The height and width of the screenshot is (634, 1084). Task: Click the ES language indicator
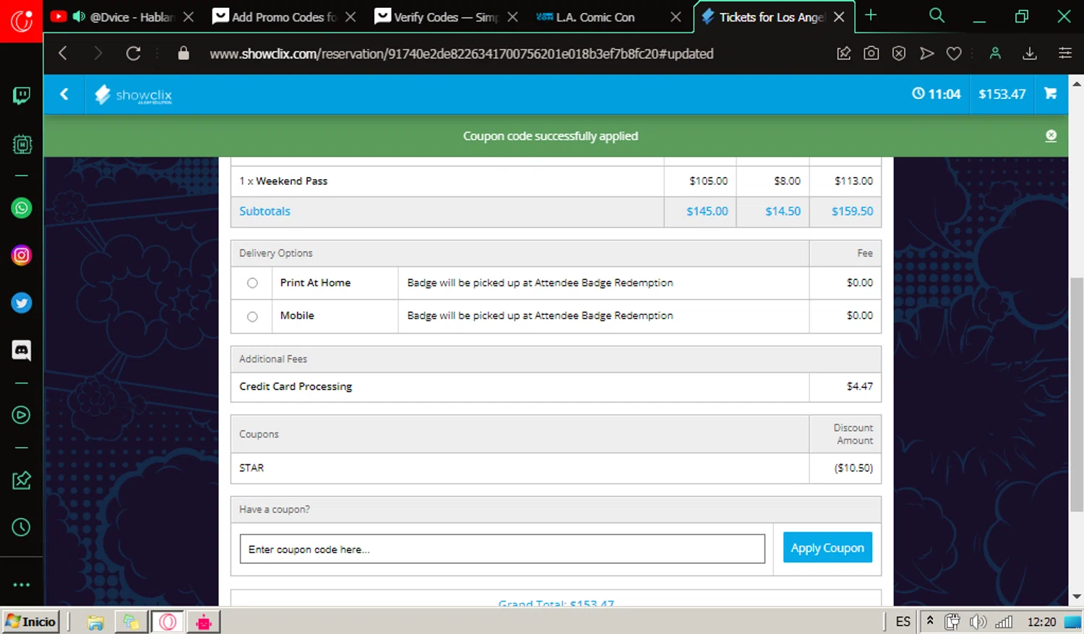tap(903, 622)
